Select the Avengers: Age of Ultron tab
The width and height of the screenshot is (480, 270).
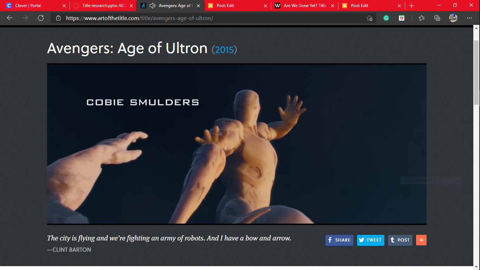[x=170, y=6]
